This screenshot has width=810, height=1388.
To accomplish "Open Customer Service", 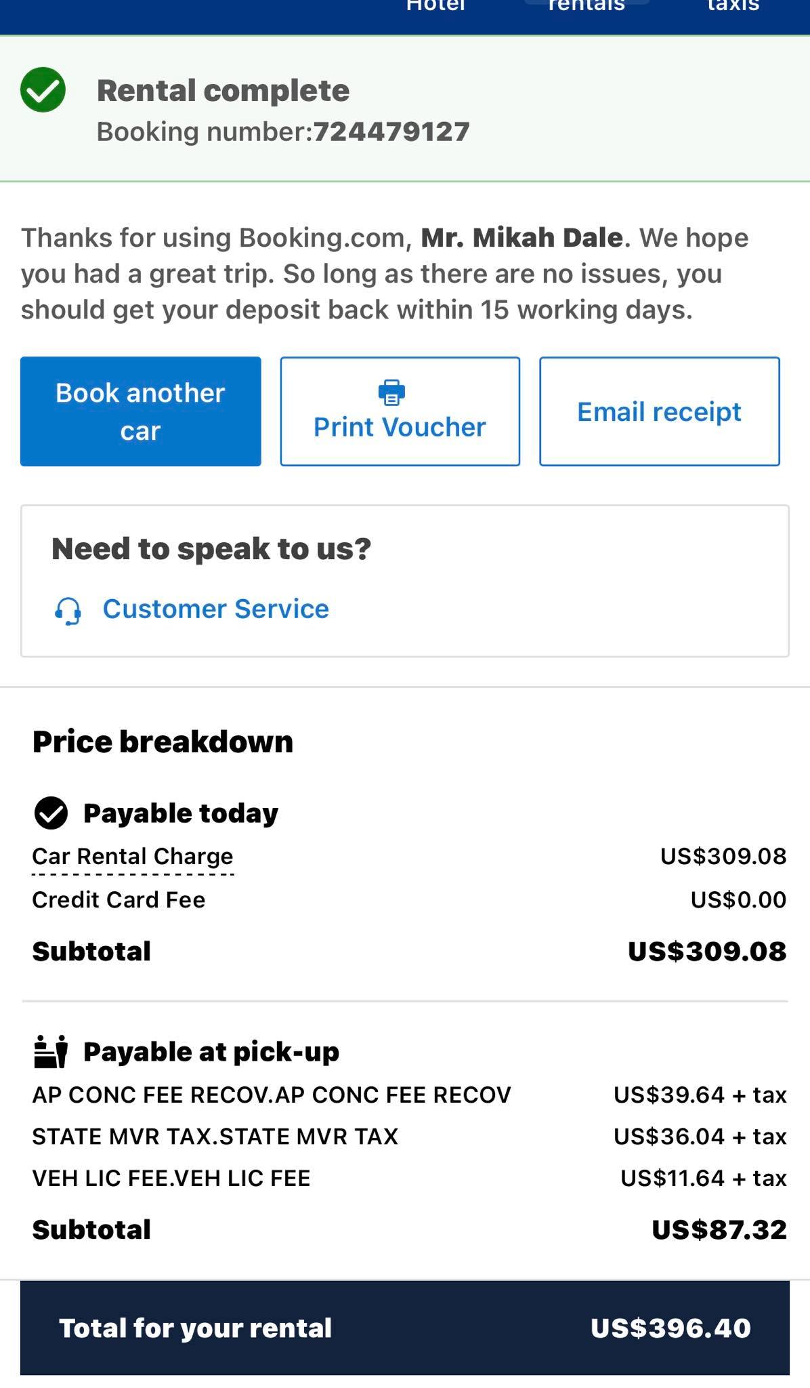I will [x=215, y=609].
